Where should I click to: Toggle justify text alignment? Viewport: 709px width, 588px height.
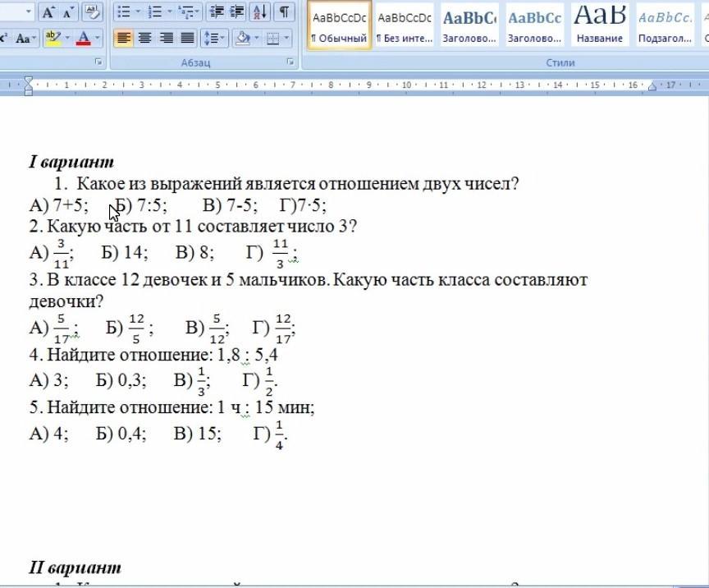tap(187, 38)
